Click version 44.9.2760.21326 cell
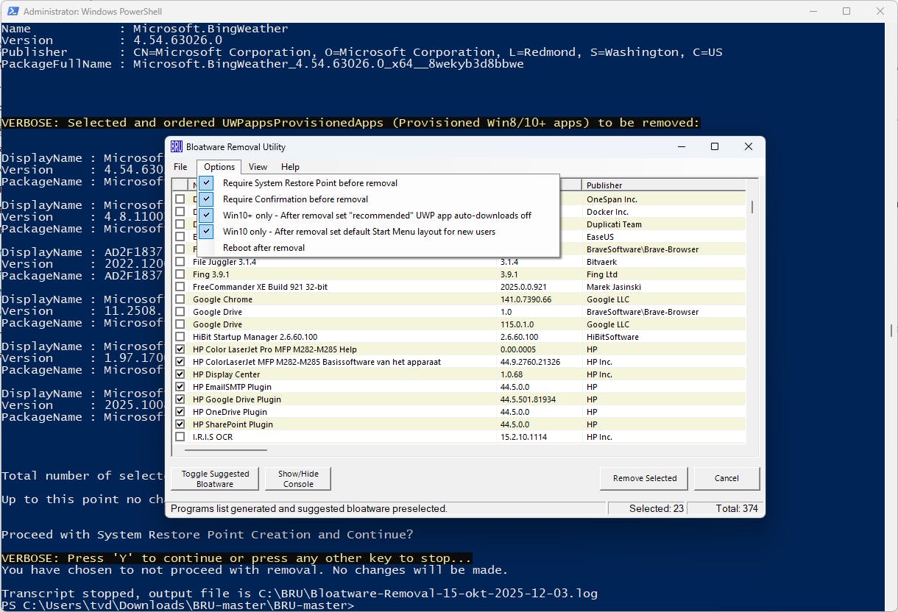 (x=530, y=362)
